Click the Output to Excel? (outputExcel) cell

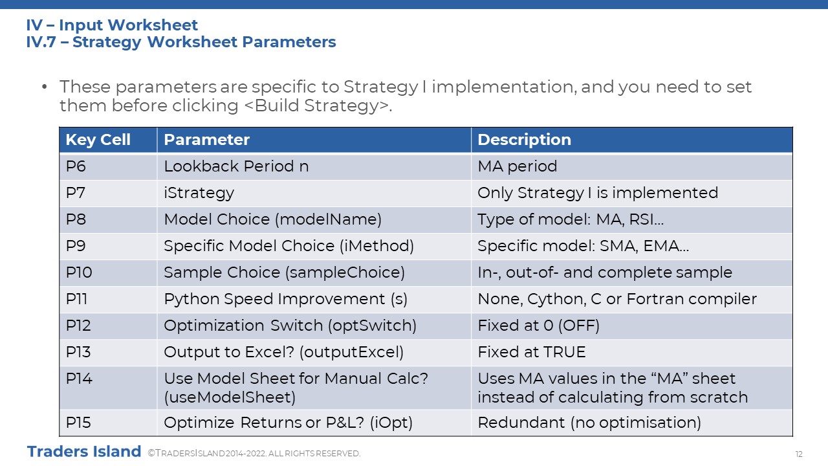pyautogui.click(x=314, y=352)
